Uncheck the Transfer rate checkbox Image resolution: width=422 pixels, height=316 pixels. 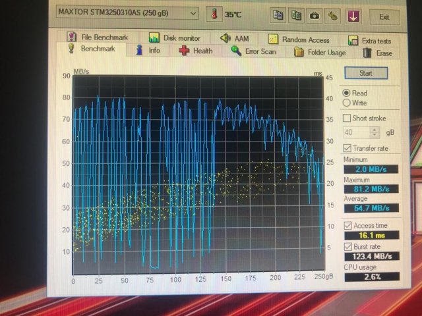(x=347, y=148)
